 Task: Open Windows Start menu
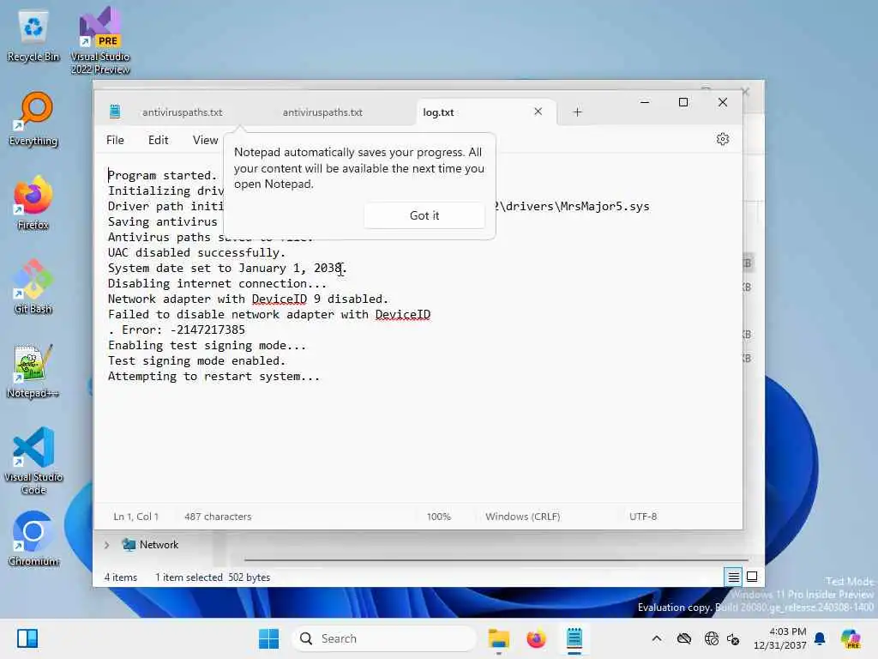click(x=268, y=638)
